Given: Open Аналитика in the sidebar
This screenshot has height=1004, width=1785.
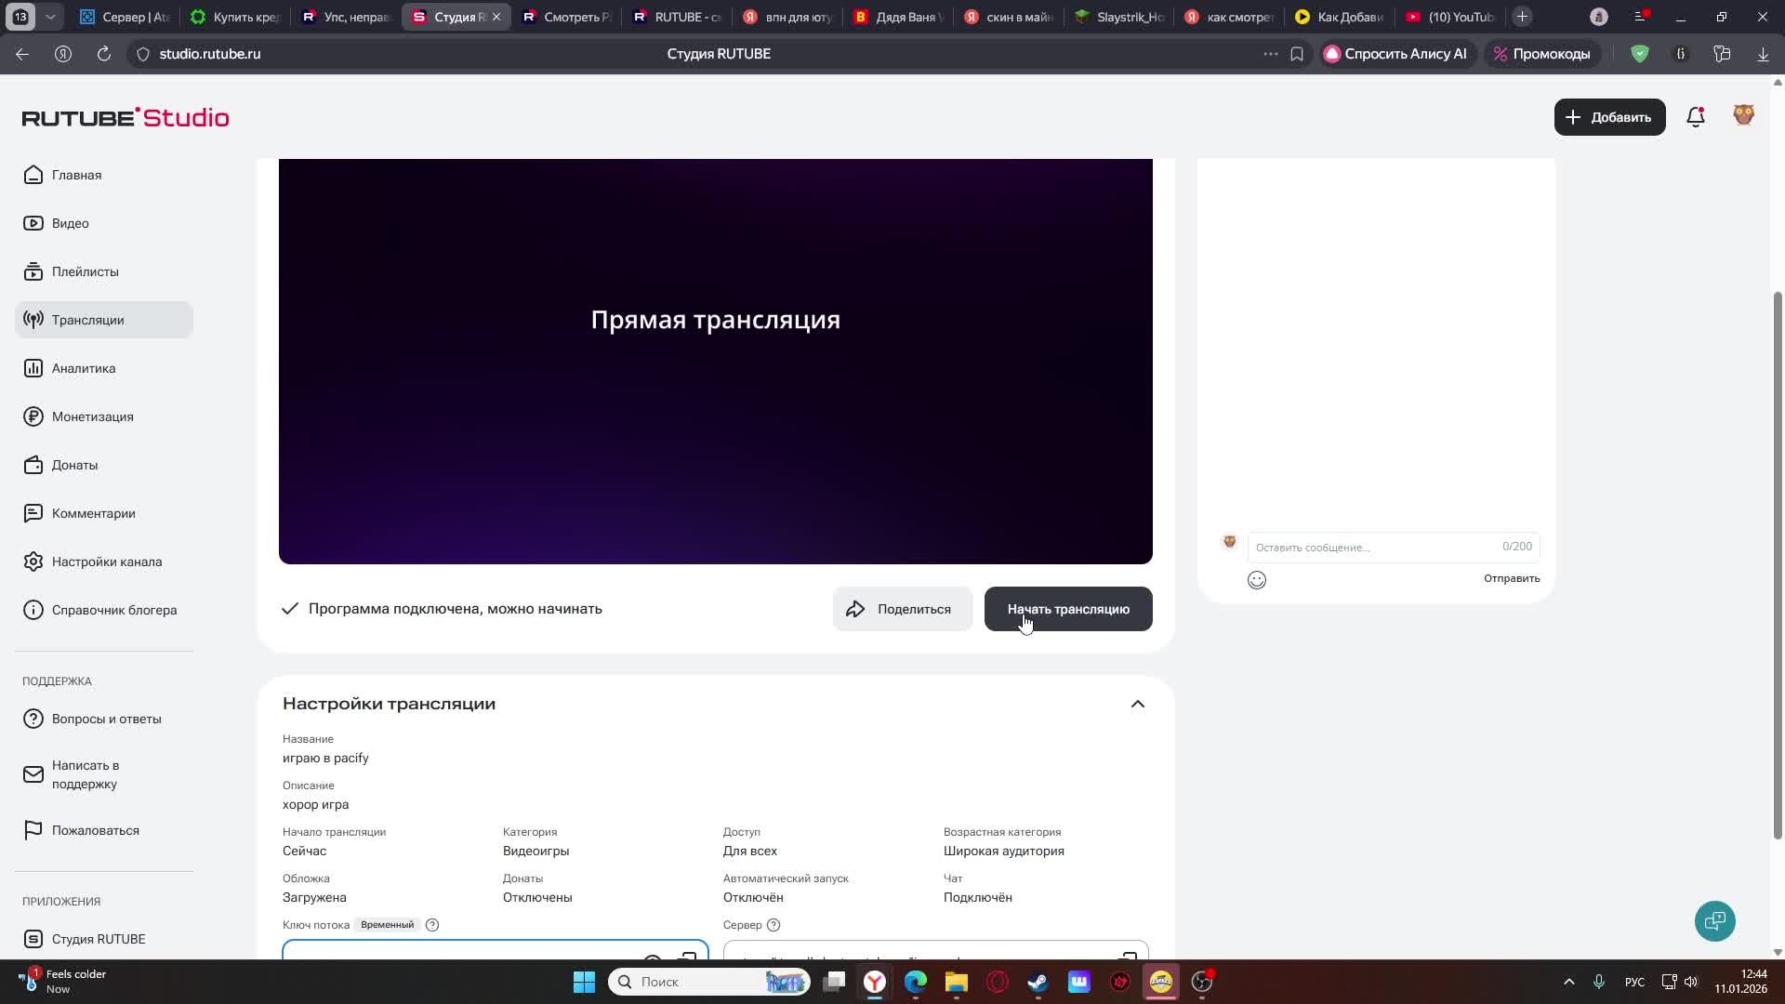Looking at the screenshot, I should click(x=84, y=368).
